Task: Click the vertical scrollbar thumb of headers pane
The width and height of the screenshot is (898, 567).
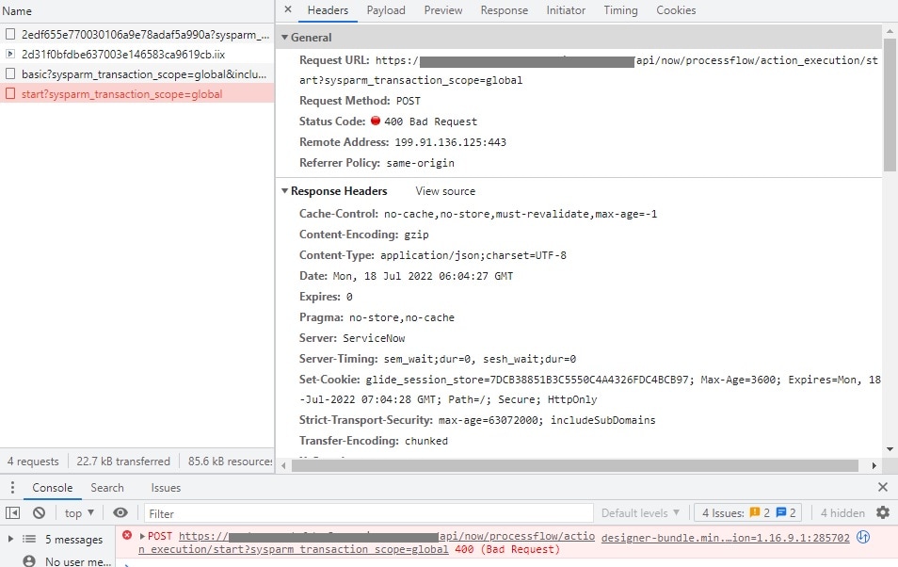Action: click(889, 105)
